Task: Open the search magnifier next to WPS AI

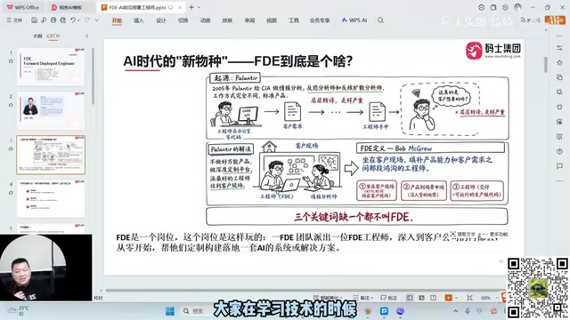Action: click(x=380, y=20)
